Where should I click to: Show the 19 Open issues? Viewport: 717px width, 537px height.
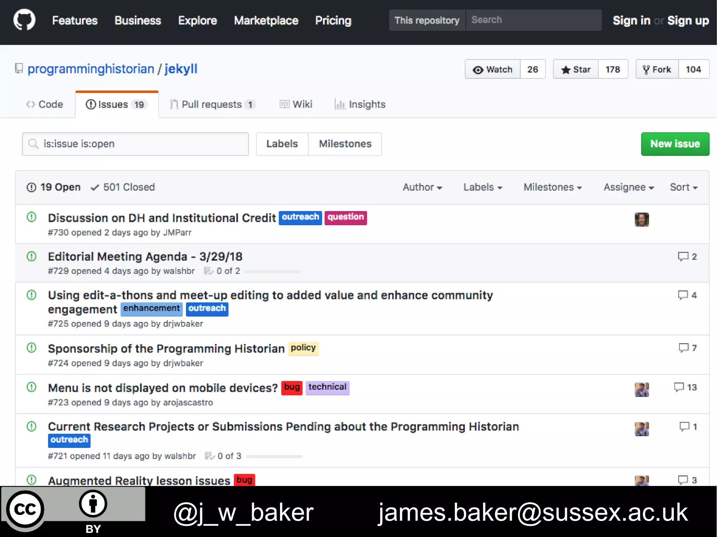point(54,187)
